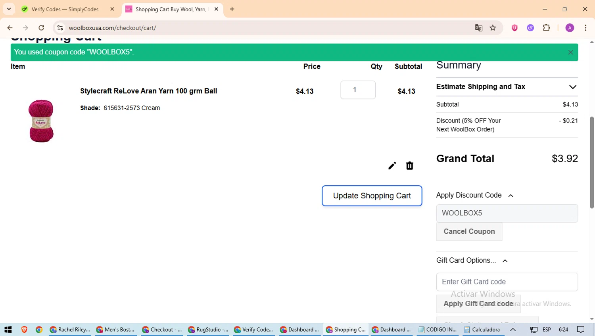Expand Estimate Shipping and Tax section
Image resolution: width=595 pixels, height=336 pixels.
(x=507, y=87)
